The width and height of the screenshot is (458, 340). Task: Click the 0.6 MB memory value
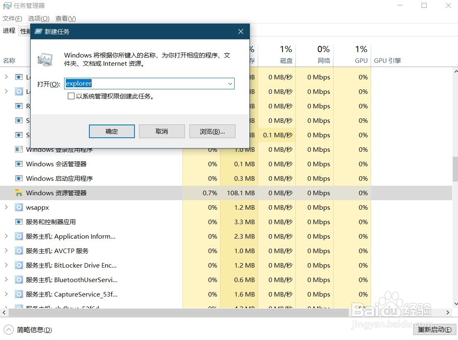point(245,280)
